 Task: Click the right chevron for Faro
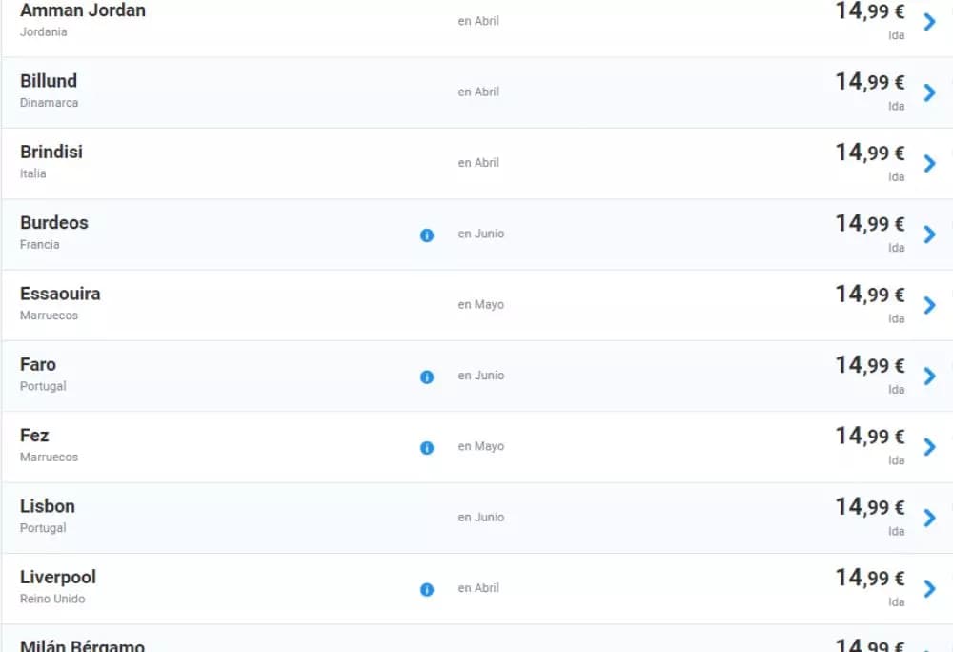929,377
